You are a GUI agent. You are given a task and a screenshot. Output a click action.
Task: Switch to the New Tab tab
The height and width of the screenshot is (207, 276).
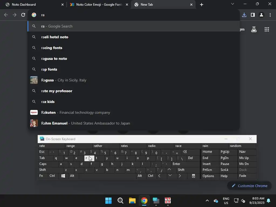point(163,5)
